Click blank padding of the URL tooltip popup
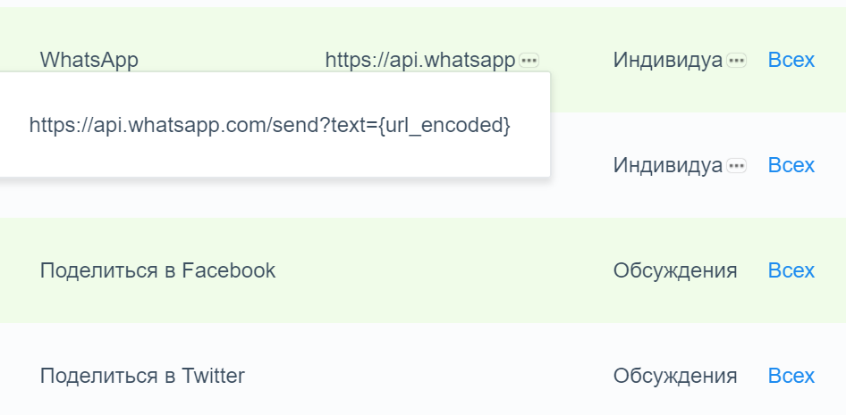The height and width of the screenshot is (415, 846). [268, 159]
